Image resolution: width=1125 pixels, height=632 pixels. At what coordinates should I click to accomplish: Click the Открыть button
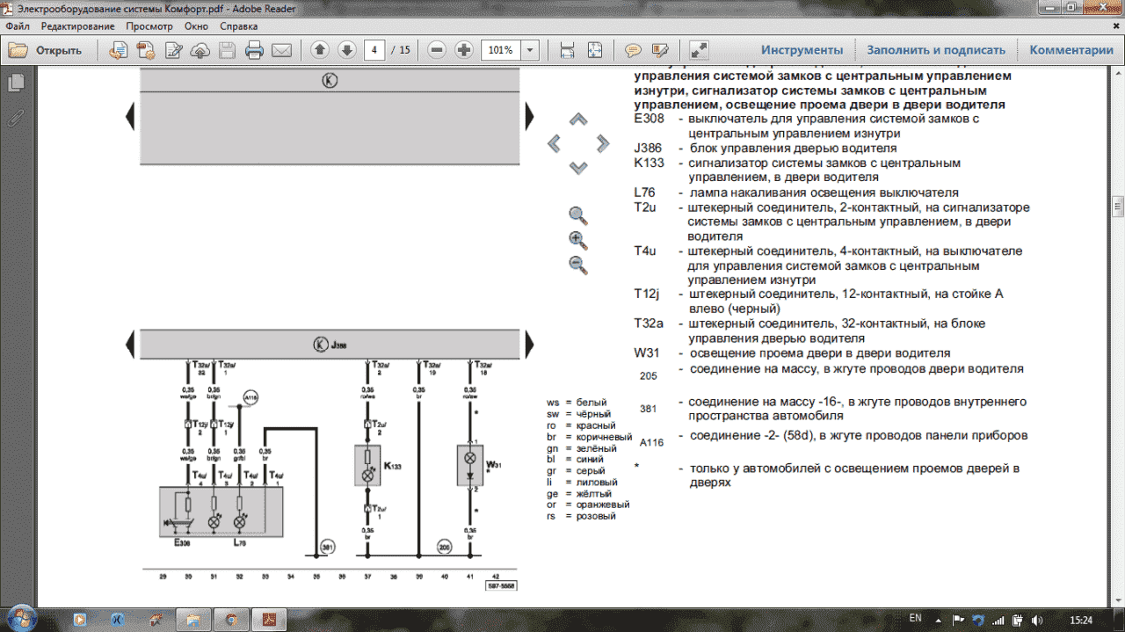click(46, 50)
